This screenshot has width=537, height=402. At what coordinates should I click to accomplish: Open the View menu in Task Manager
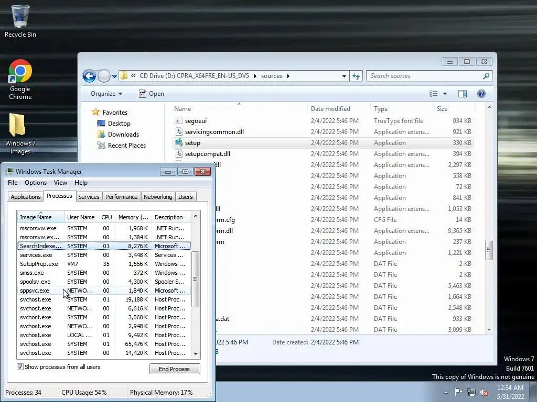pyautogui.click(x=60, y=183)
